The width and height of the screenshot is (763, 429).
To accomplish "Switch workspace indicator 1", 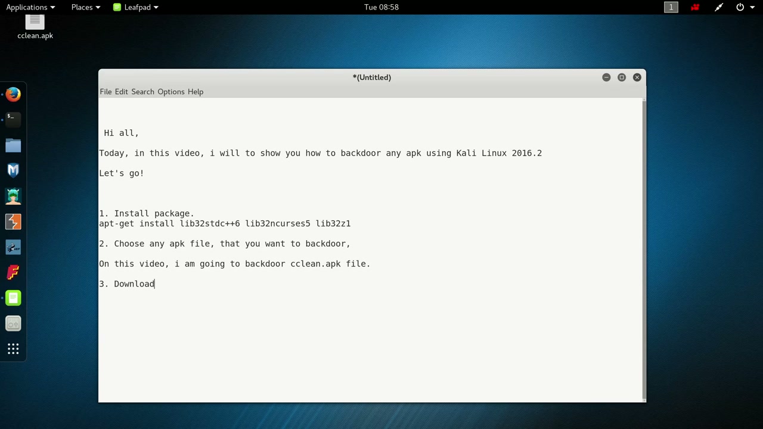I will tap(671, 7).
